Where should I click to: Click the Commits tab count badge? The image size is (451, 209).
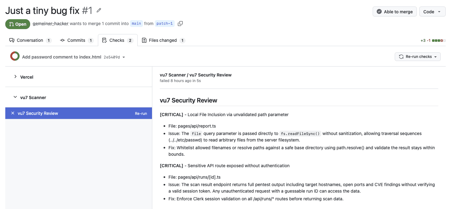pyautogui.click(x=91, y=41)
